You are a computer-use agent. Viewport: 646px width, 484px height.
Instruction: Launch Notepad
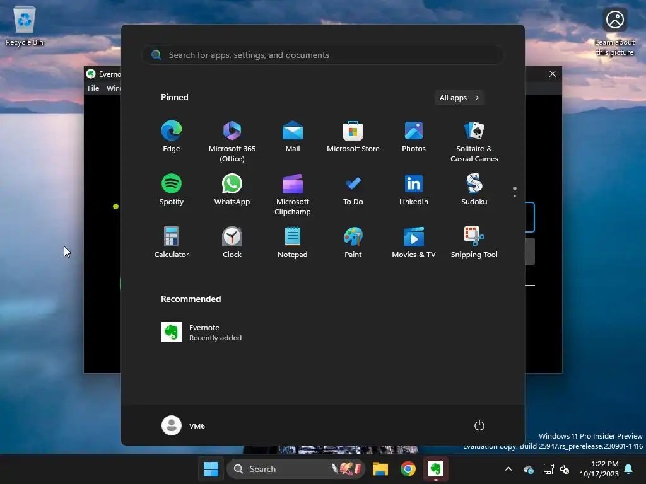click(x=293, y=243)
